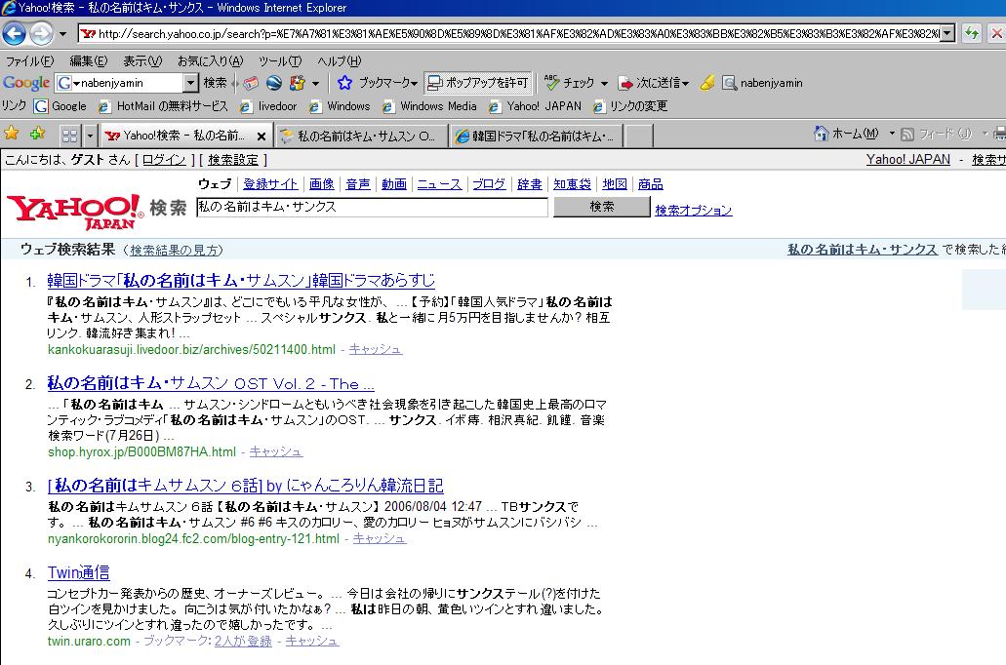1006x665 pixels.
Task: Click the browser Forward arrow button
Action: pos(42,33)
